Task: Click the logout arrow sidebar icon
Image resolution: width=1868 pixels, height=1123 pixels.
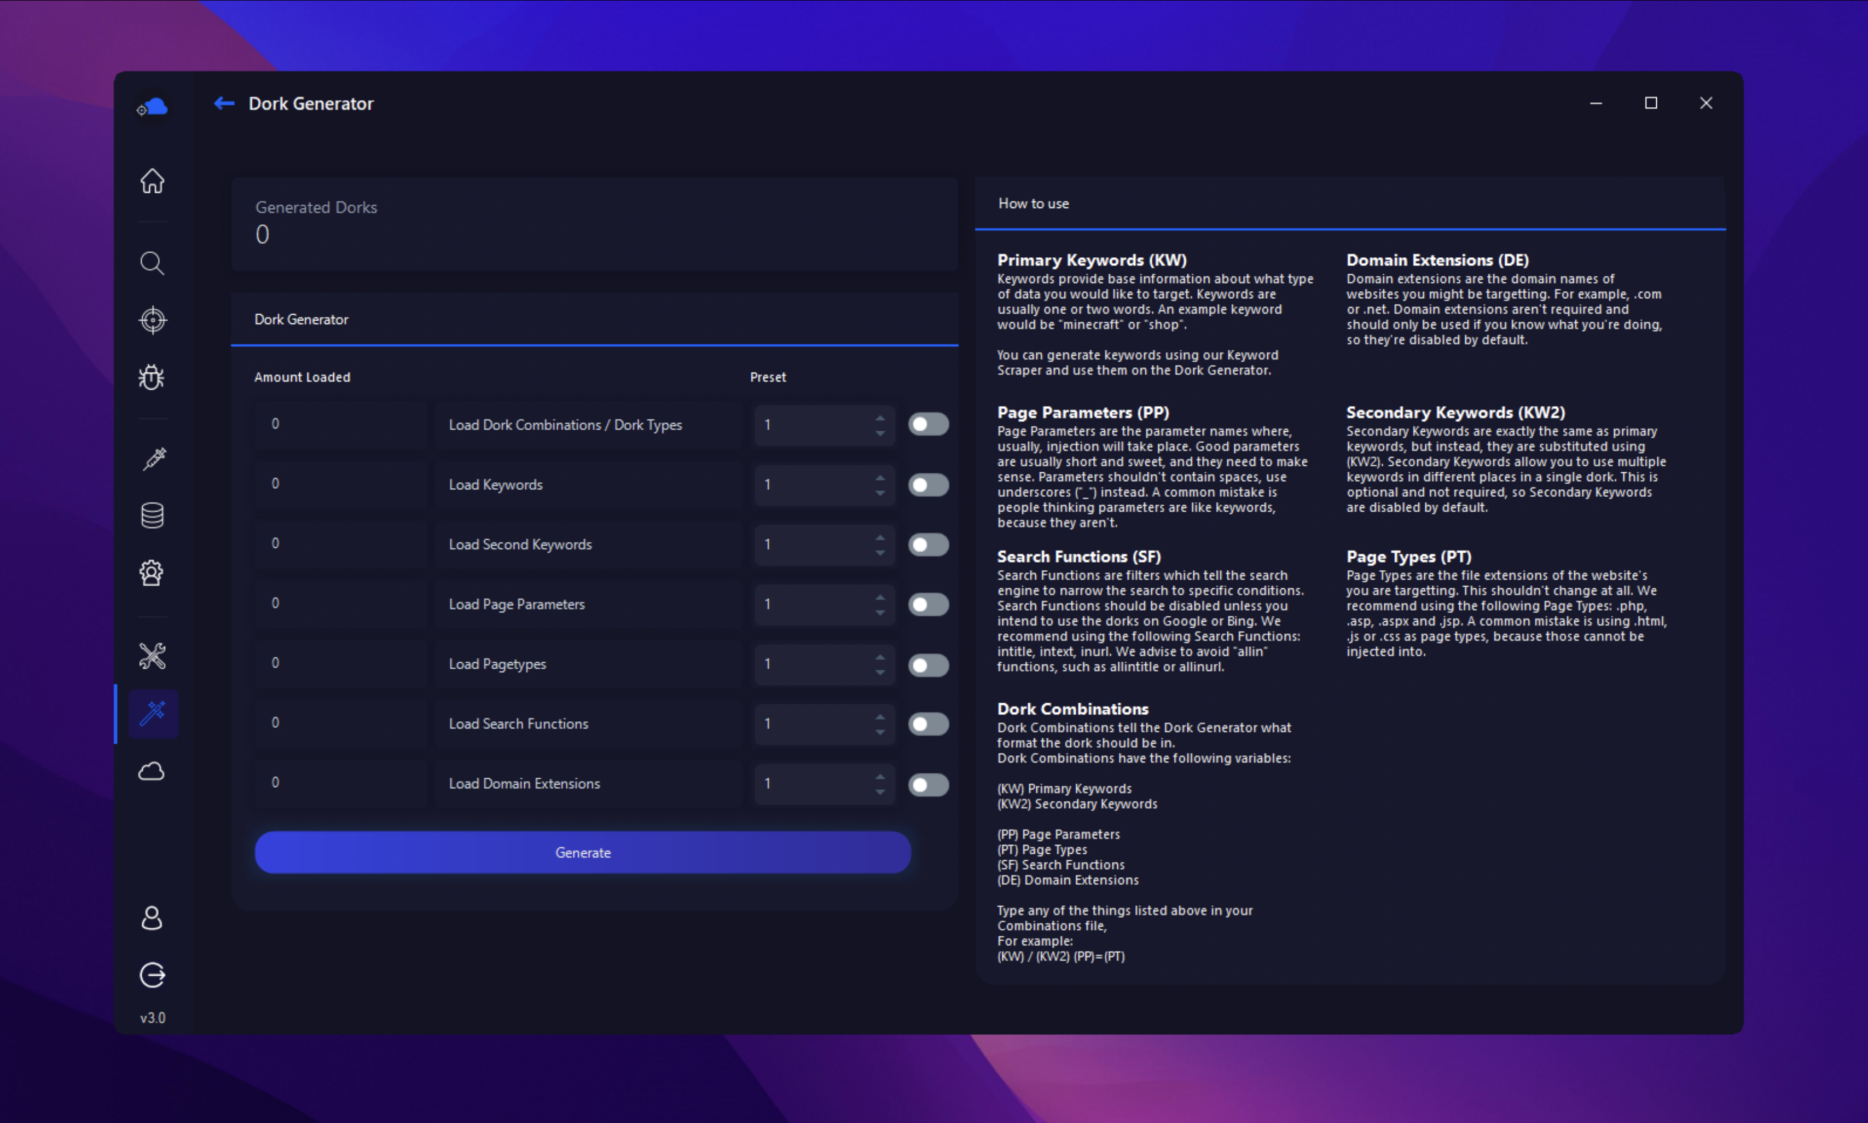Action: click(152, 975)
